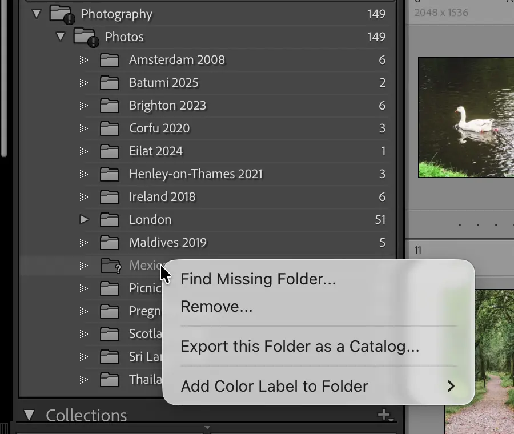This screenshot has height=434, width=514.
Task: Click dotted triangle next to Maldives 2019
Action: (x=84, y=243)
